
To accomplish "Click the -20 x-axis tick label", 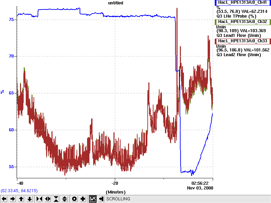I will [115, 183].
